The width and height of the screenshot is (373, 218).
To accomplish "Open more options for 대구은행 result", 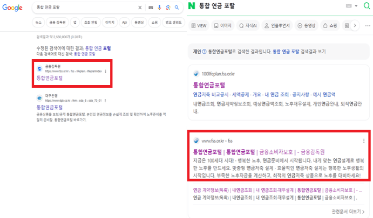I will (x=105, y=101).
